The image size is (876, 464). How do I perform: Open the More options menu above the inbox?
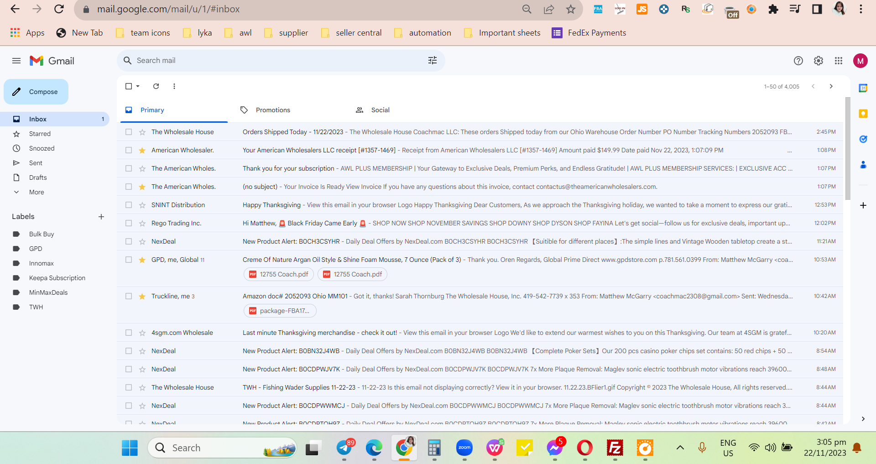tap(174, 86)
